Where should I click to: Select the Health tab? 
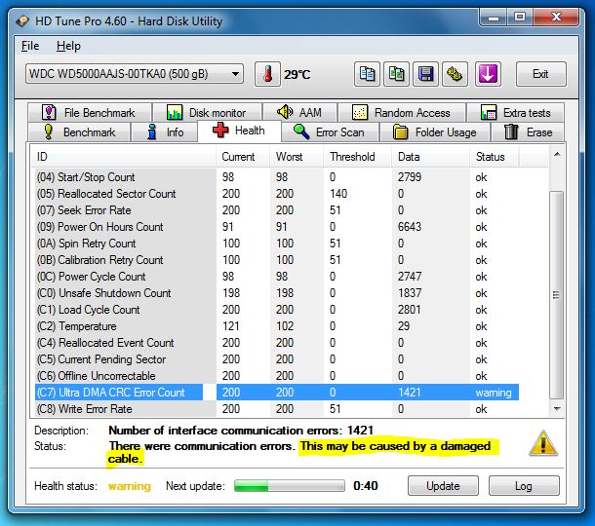239,131
